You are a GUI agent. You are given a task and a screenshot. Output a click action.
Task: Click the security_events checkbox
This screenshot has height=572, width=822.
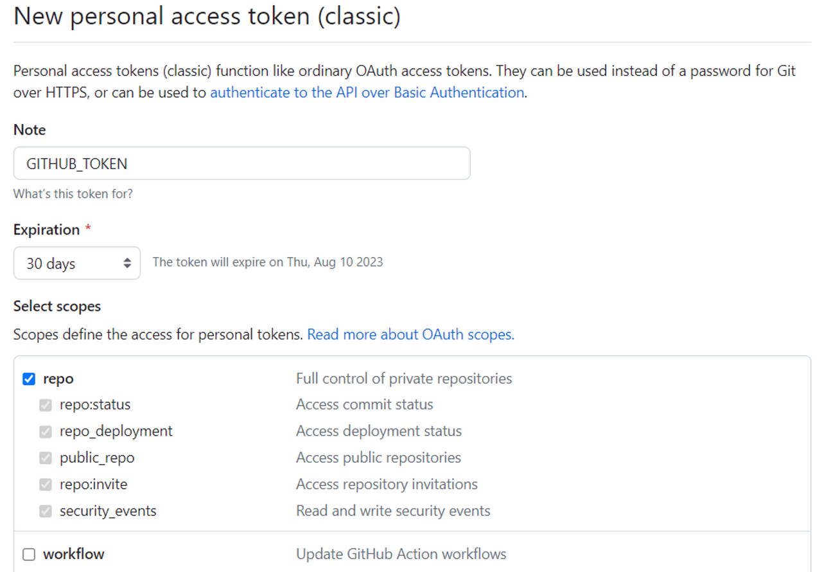[x=45, y=512]
